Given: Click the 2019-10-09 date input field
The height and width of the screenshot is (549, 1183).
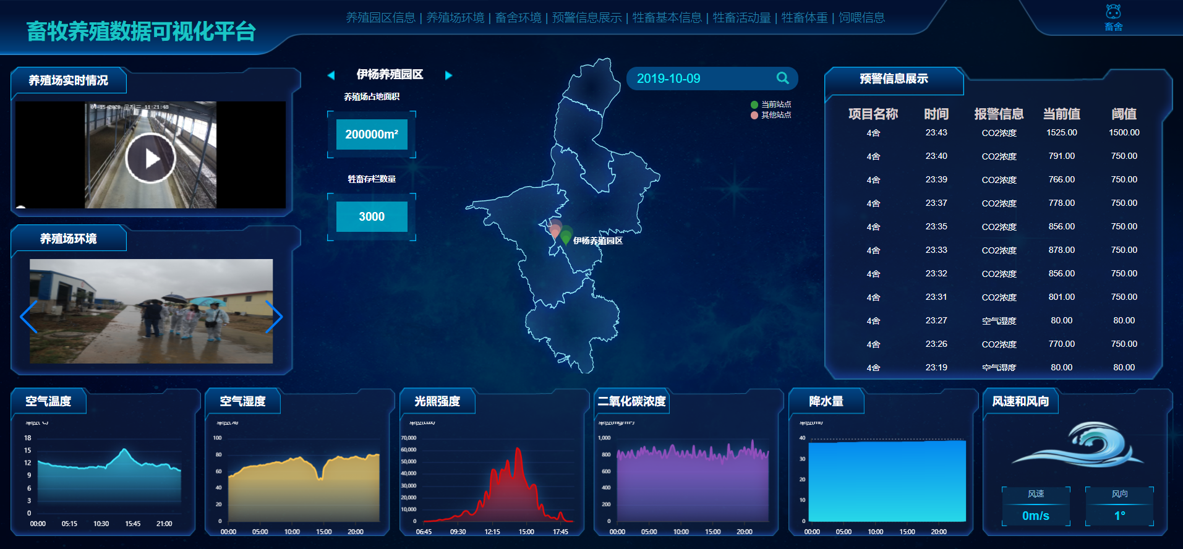Looking at the screenshot, I should coord(699,79).
